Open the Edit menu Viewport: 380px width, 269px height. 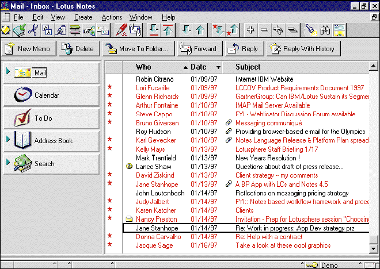pos(38,17)
